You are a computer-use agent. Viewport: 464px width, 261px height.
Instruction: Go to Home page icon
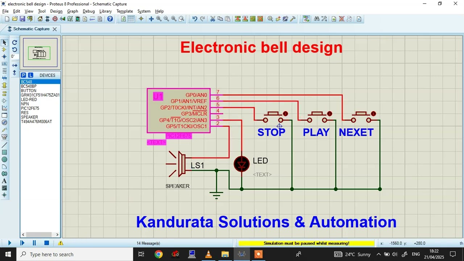[x=40, y=19]
